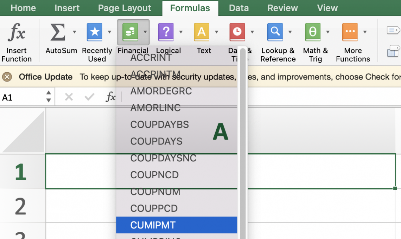Click the Name Box stepper arrows
The image size is (401, 239).
[x=49, y=97]
